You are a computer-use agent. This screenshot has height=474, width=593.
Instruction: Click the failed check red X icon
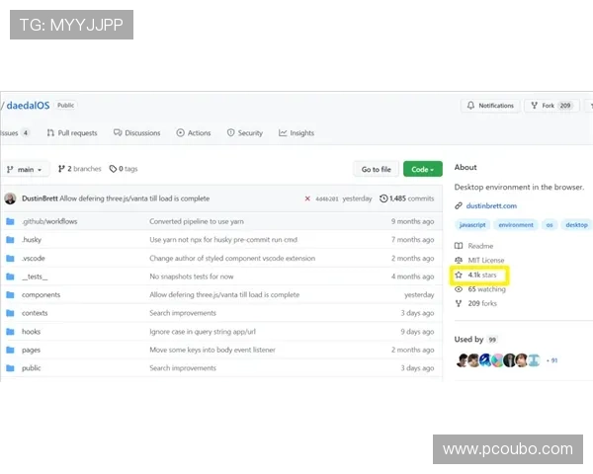307,198
